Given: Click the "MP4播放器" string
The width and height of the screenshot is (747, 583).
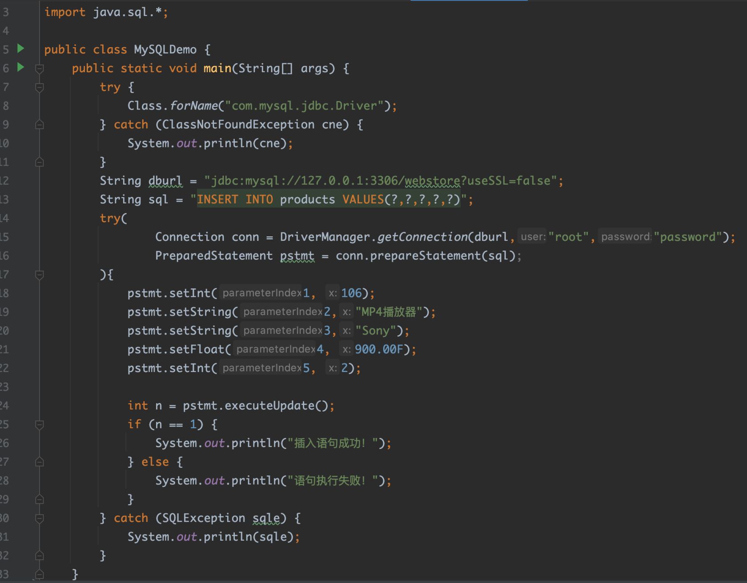Looking at the screenshot, I should click(x=389, y=312).
